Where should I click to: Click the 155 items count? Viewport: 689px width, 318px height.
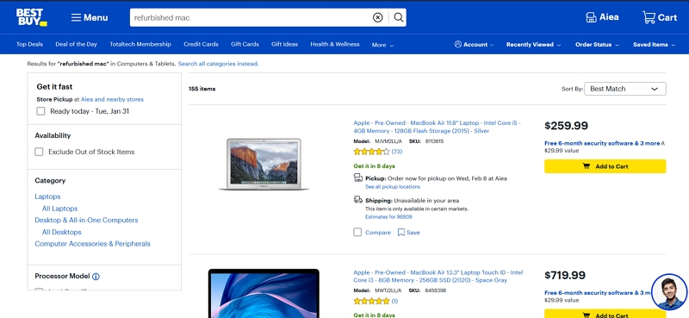202,89
